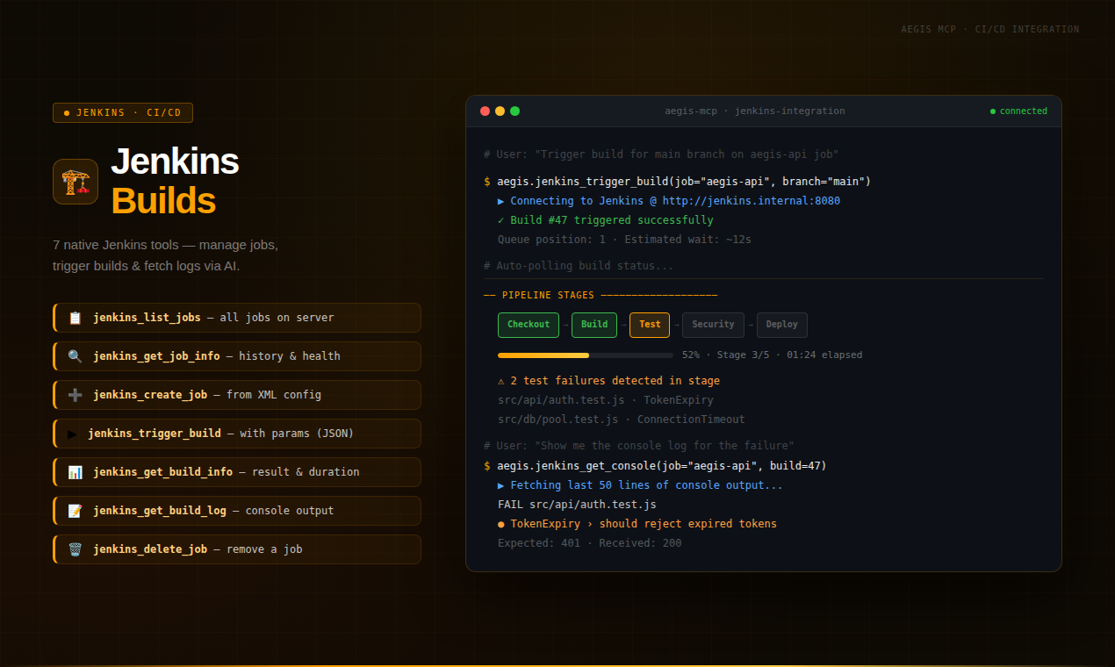
Task: Click the aegis.jenkins_trigger_build command line
Action: (x=677, y=182)
